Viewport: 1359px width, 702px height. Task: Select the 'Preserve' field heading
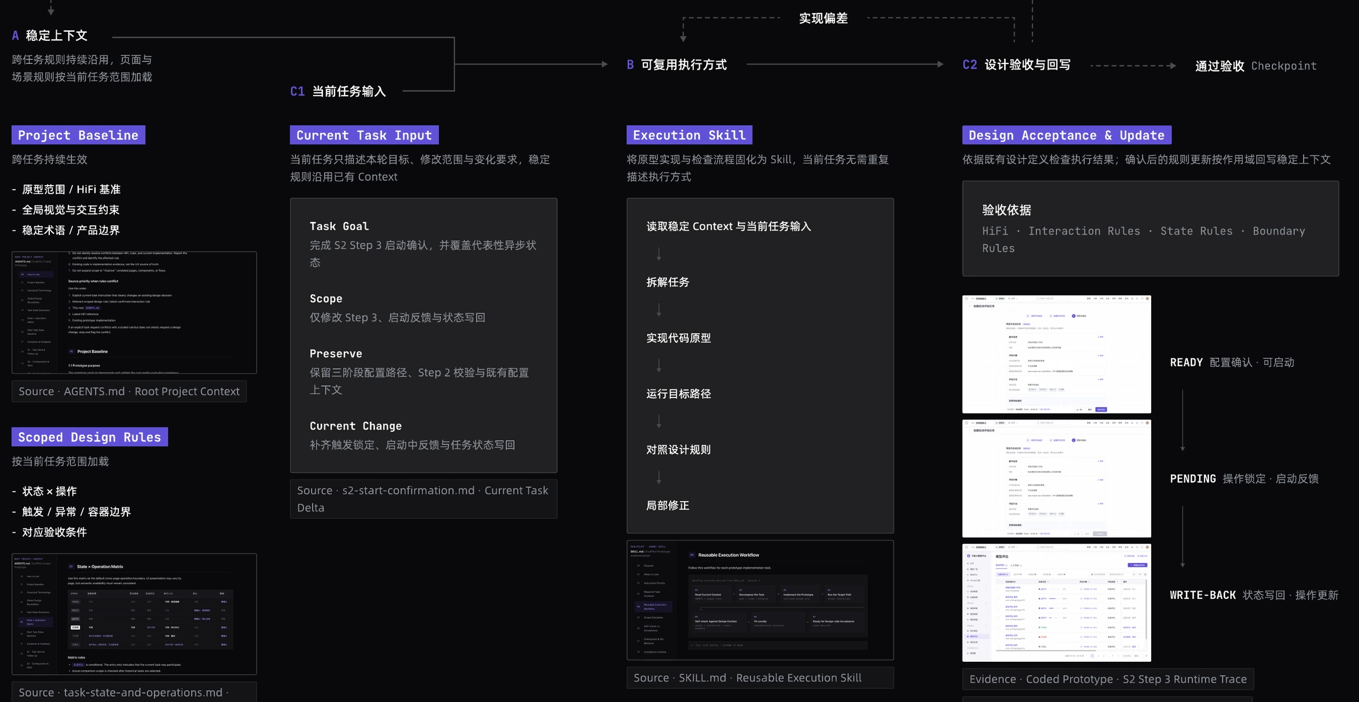click(x=336, y=353)
